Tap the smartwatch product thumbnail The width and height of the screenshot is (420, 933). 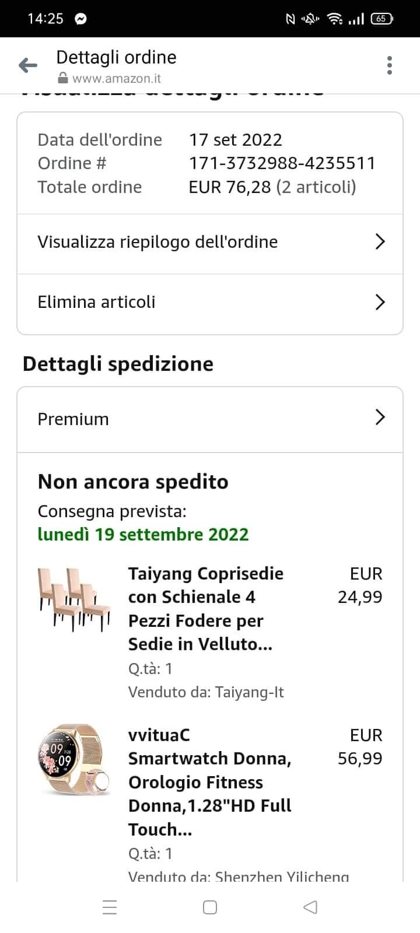click(74, 760)
